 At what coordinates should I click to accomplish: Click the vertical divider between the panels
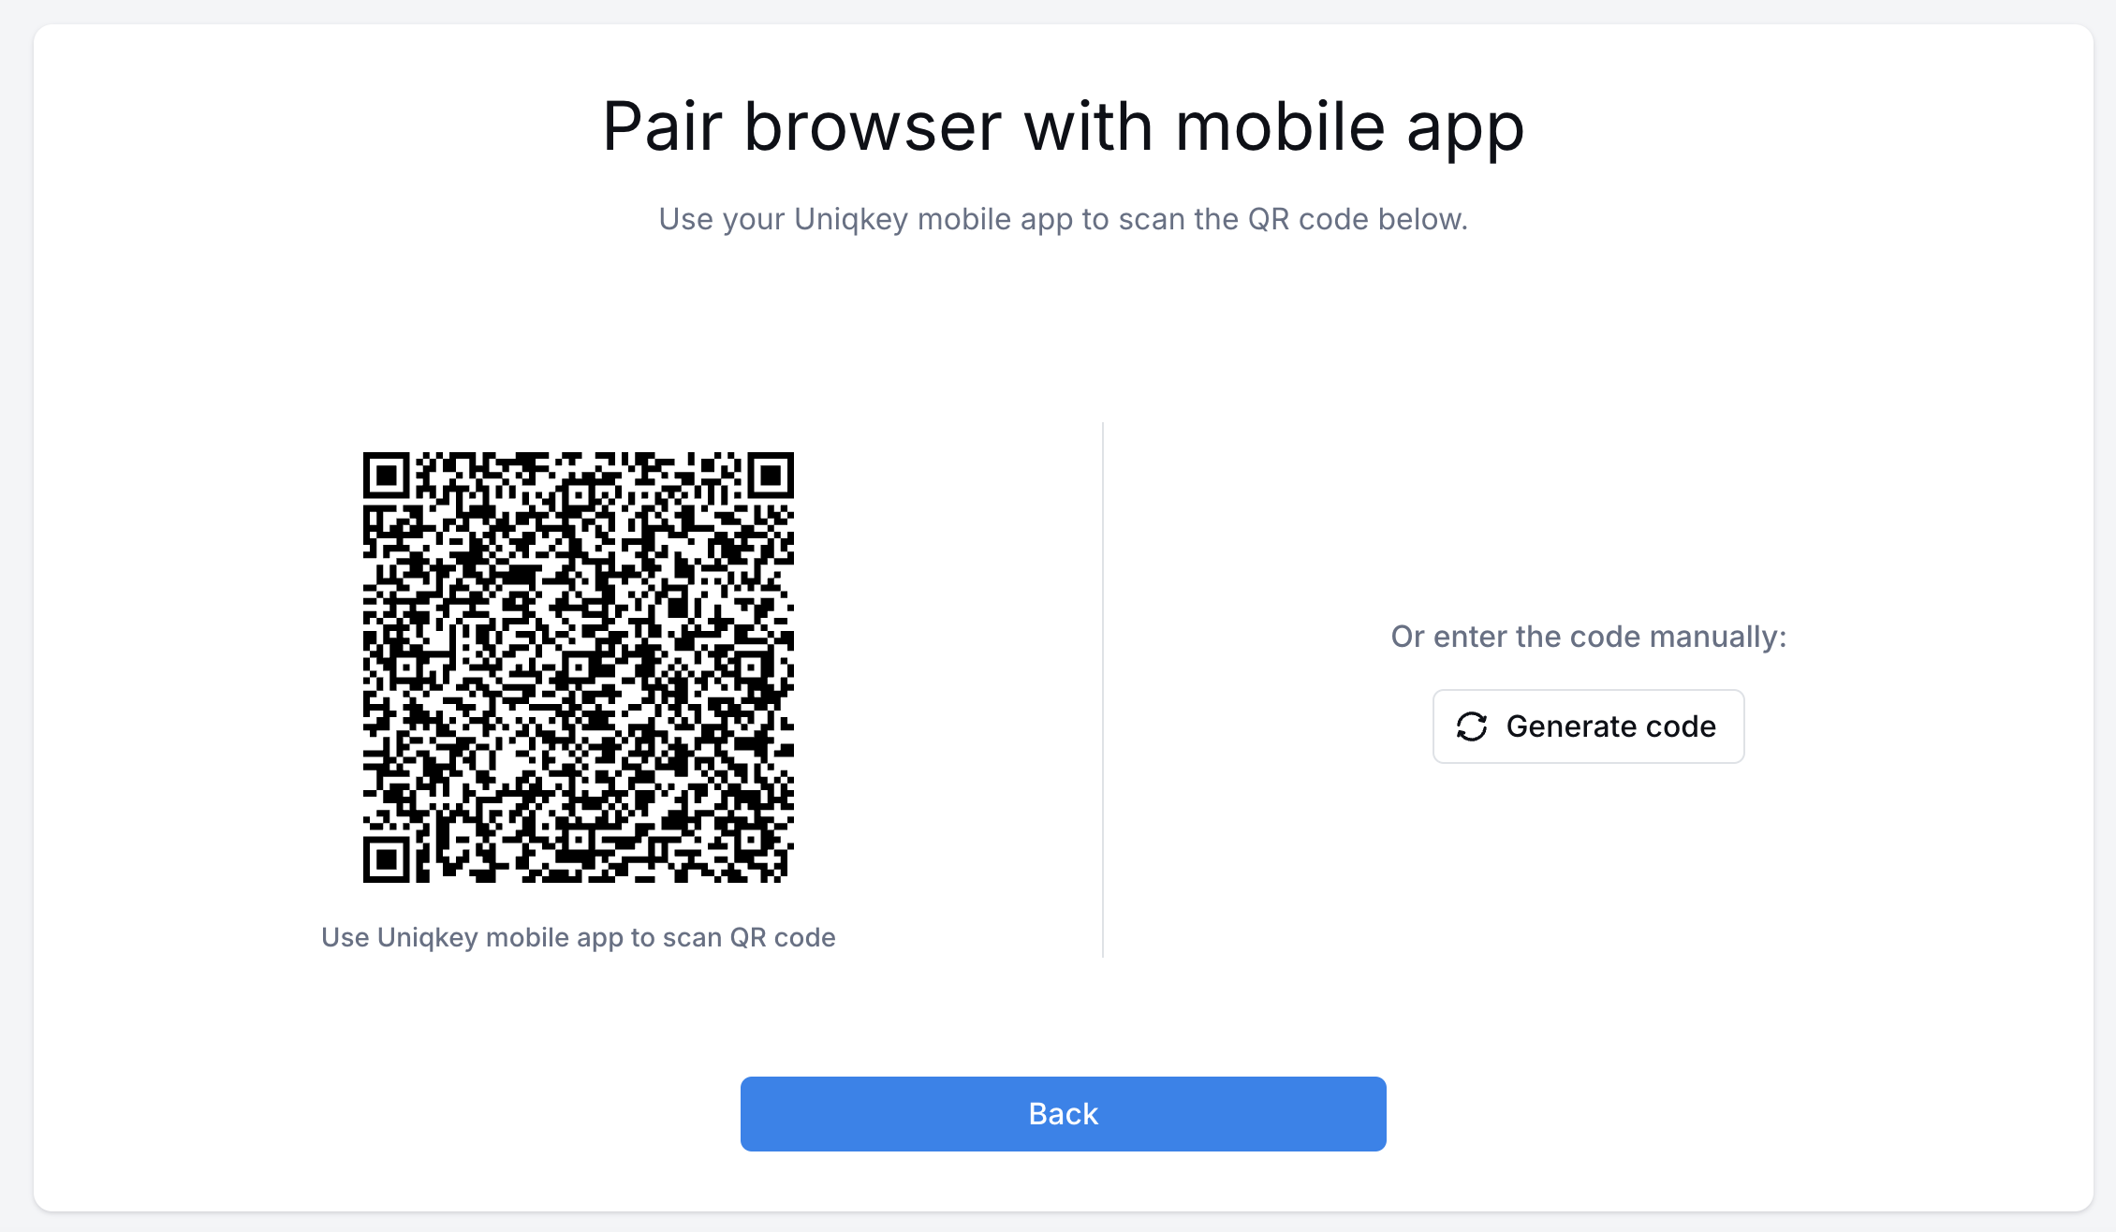click(1103, 689)
